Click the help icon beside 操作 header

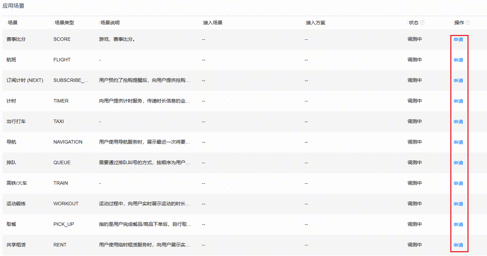468,23
